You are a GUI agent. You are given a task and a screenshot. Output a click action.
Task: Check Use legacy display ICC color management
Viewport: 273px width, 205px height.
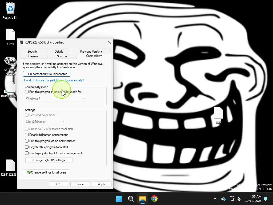click(x=27, y=153)
